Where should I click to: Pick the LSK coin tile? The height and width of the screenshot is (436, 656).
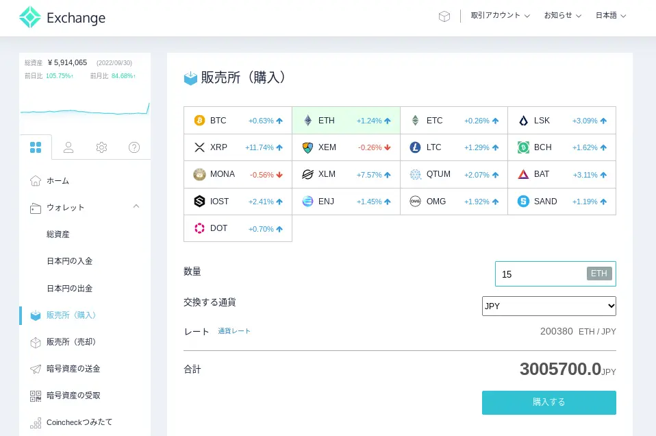tap(562, 121)
